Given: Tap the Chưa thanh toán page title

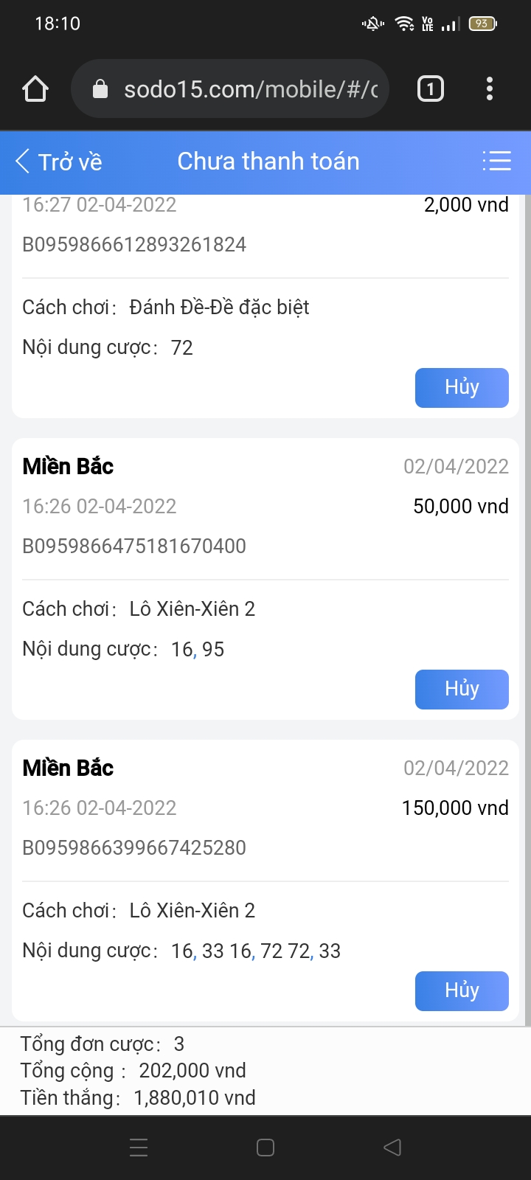Looking at the screenshot, I should pyautogui.click(x=268, y=162).
